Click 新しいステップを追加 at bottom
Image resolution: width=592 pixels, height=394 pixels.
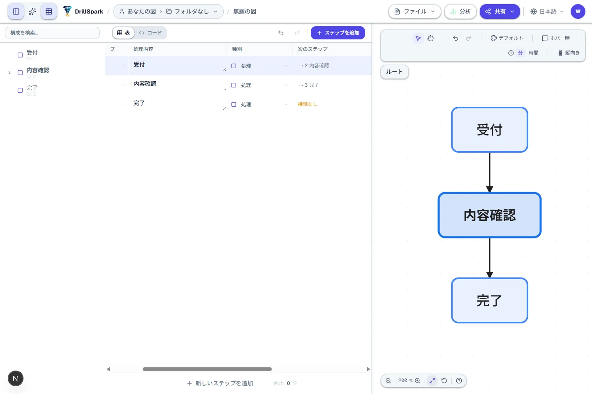pyautogui.click(x=220, y=383)
